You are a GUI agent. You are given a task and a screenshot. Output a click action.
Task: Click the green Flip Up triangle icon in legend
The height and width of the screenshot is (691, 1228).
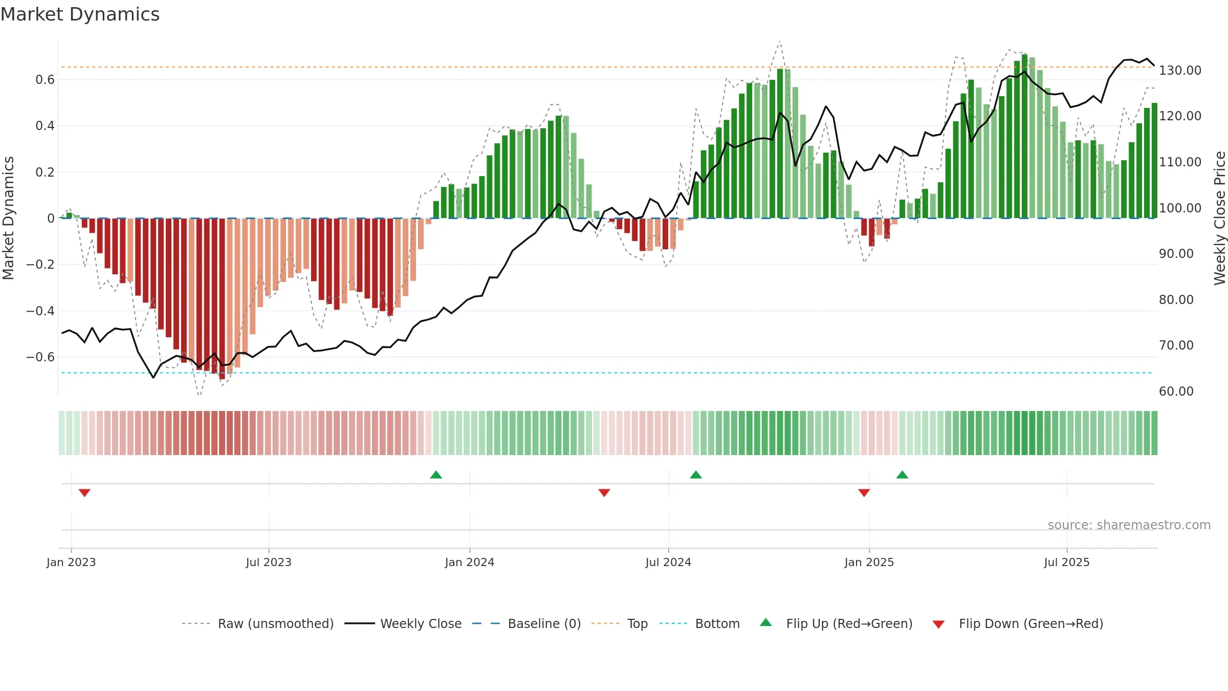766,622
